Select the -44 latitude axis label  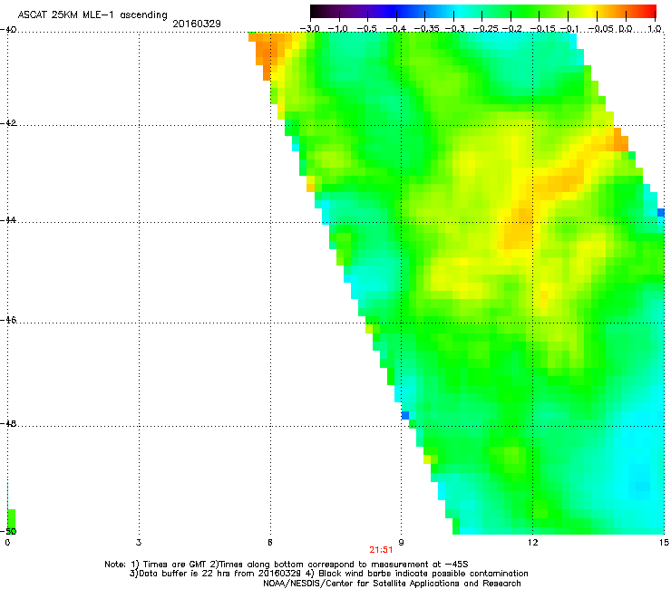(x=8, y=220)
